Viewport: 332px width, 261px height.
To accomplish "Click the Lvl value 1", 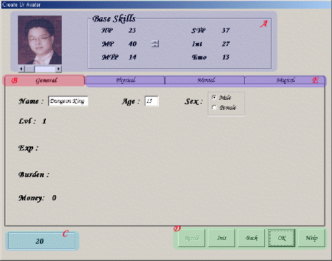I will 44,121.
